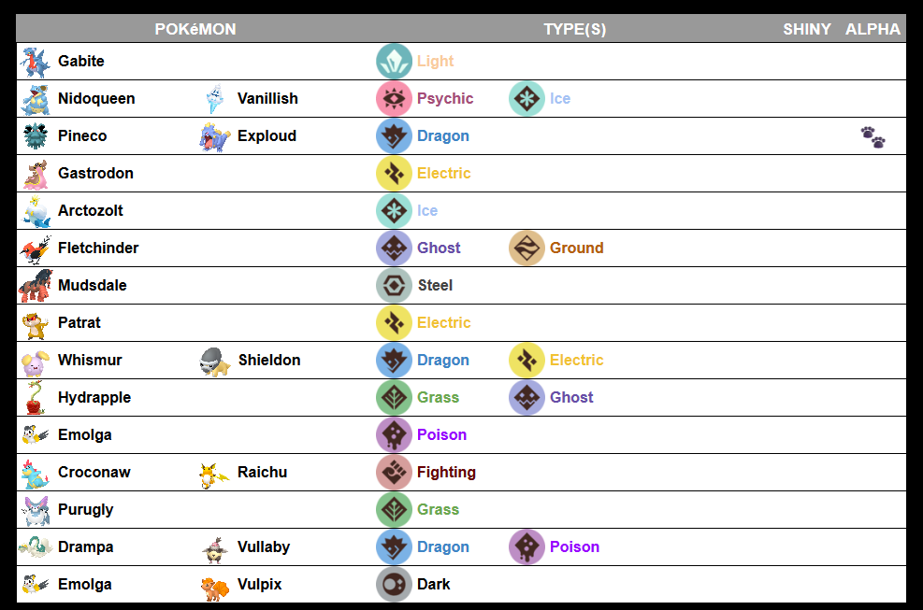Click the Dark type icon in the Vulpix row
Viewport: 923px width, 610px height.
tap(394, 585)
